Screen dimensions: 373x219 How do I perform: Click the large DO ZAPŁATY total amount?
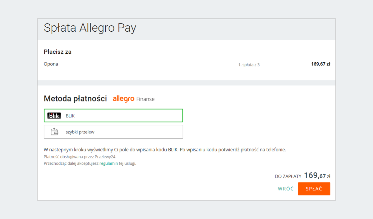[x=317, y=176]
